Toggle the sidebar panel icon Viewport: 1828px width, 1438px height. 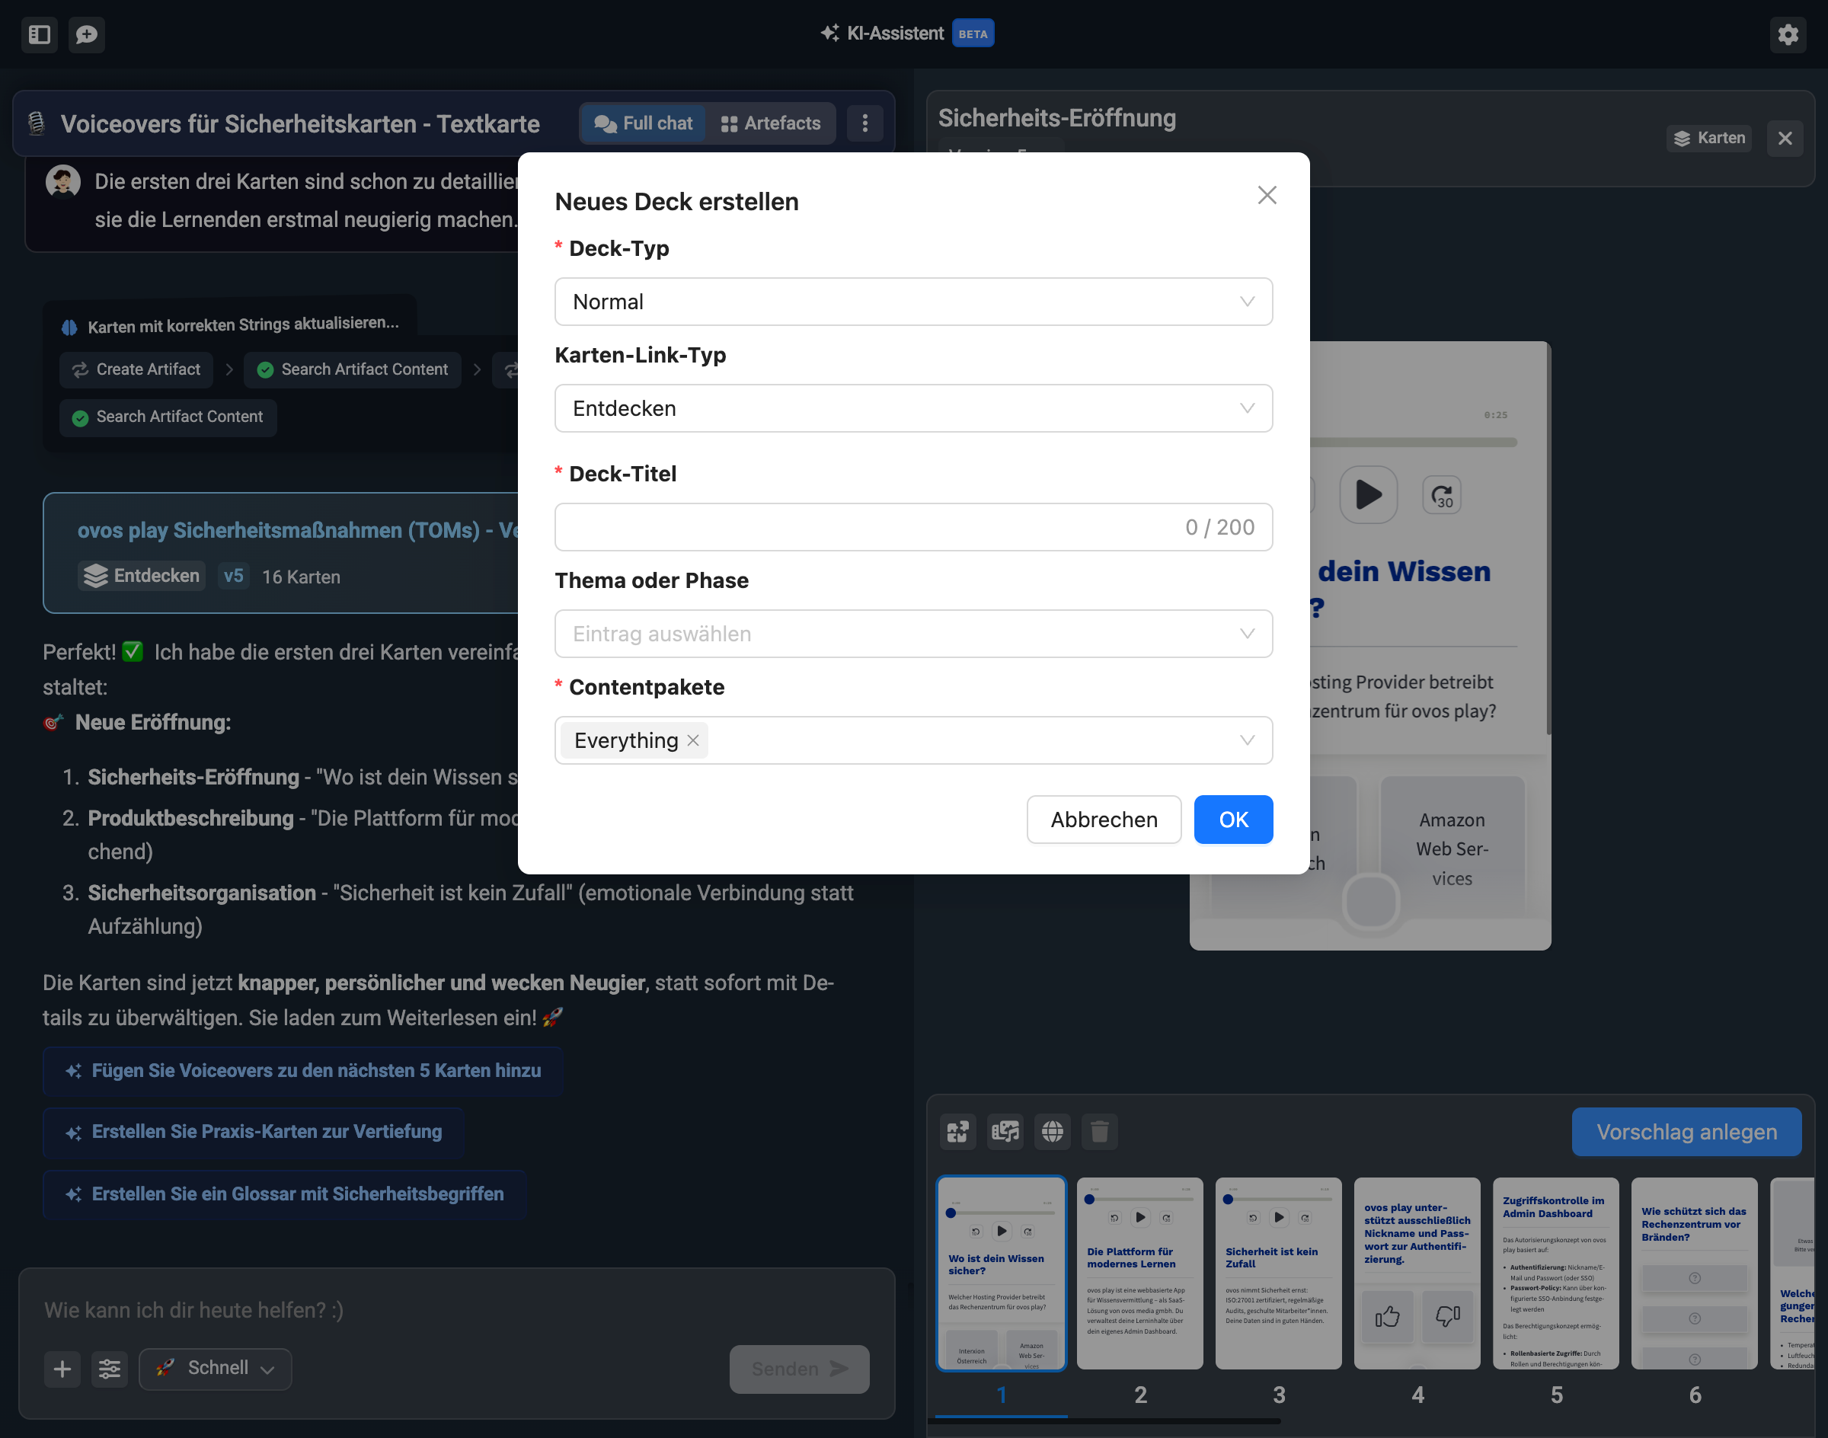point(40,34)
